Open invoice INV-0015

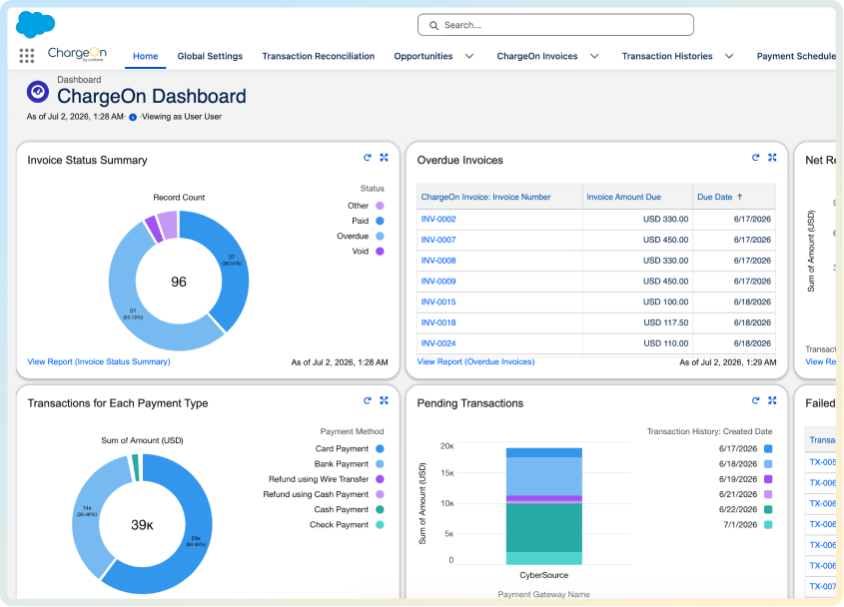438,302
